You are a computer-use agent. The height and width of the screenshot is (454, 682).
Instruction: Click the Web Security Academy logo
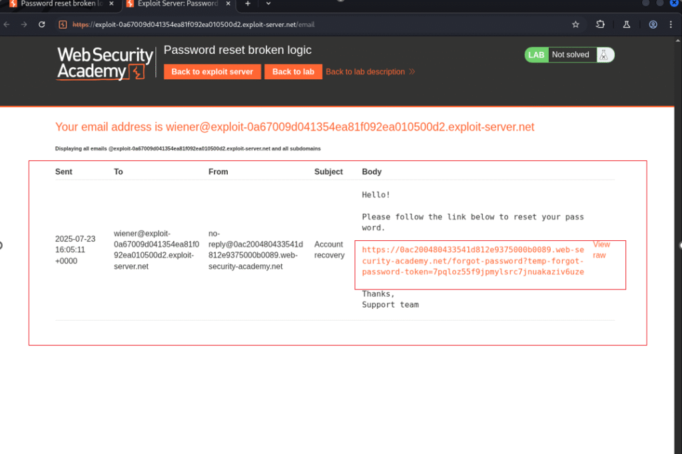click(x=105, y=63)
